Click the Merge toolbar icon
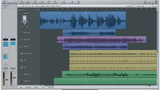Viewport: 160px width, 90px height. click(x=78, y=2)
